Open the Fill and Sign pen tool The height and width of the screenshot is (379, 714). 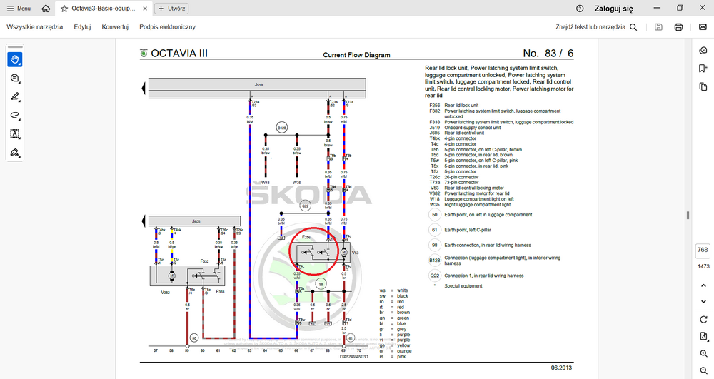point(14,152)
